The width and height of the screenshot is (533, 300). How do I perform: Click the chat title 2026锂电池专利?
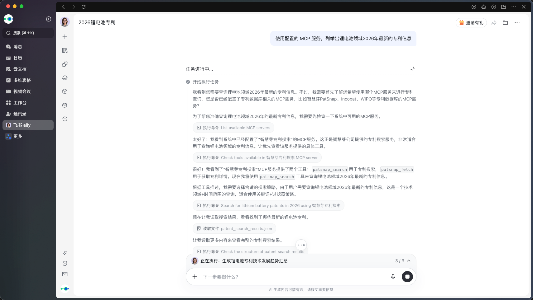pyautogui.click(x=97, y=22)
